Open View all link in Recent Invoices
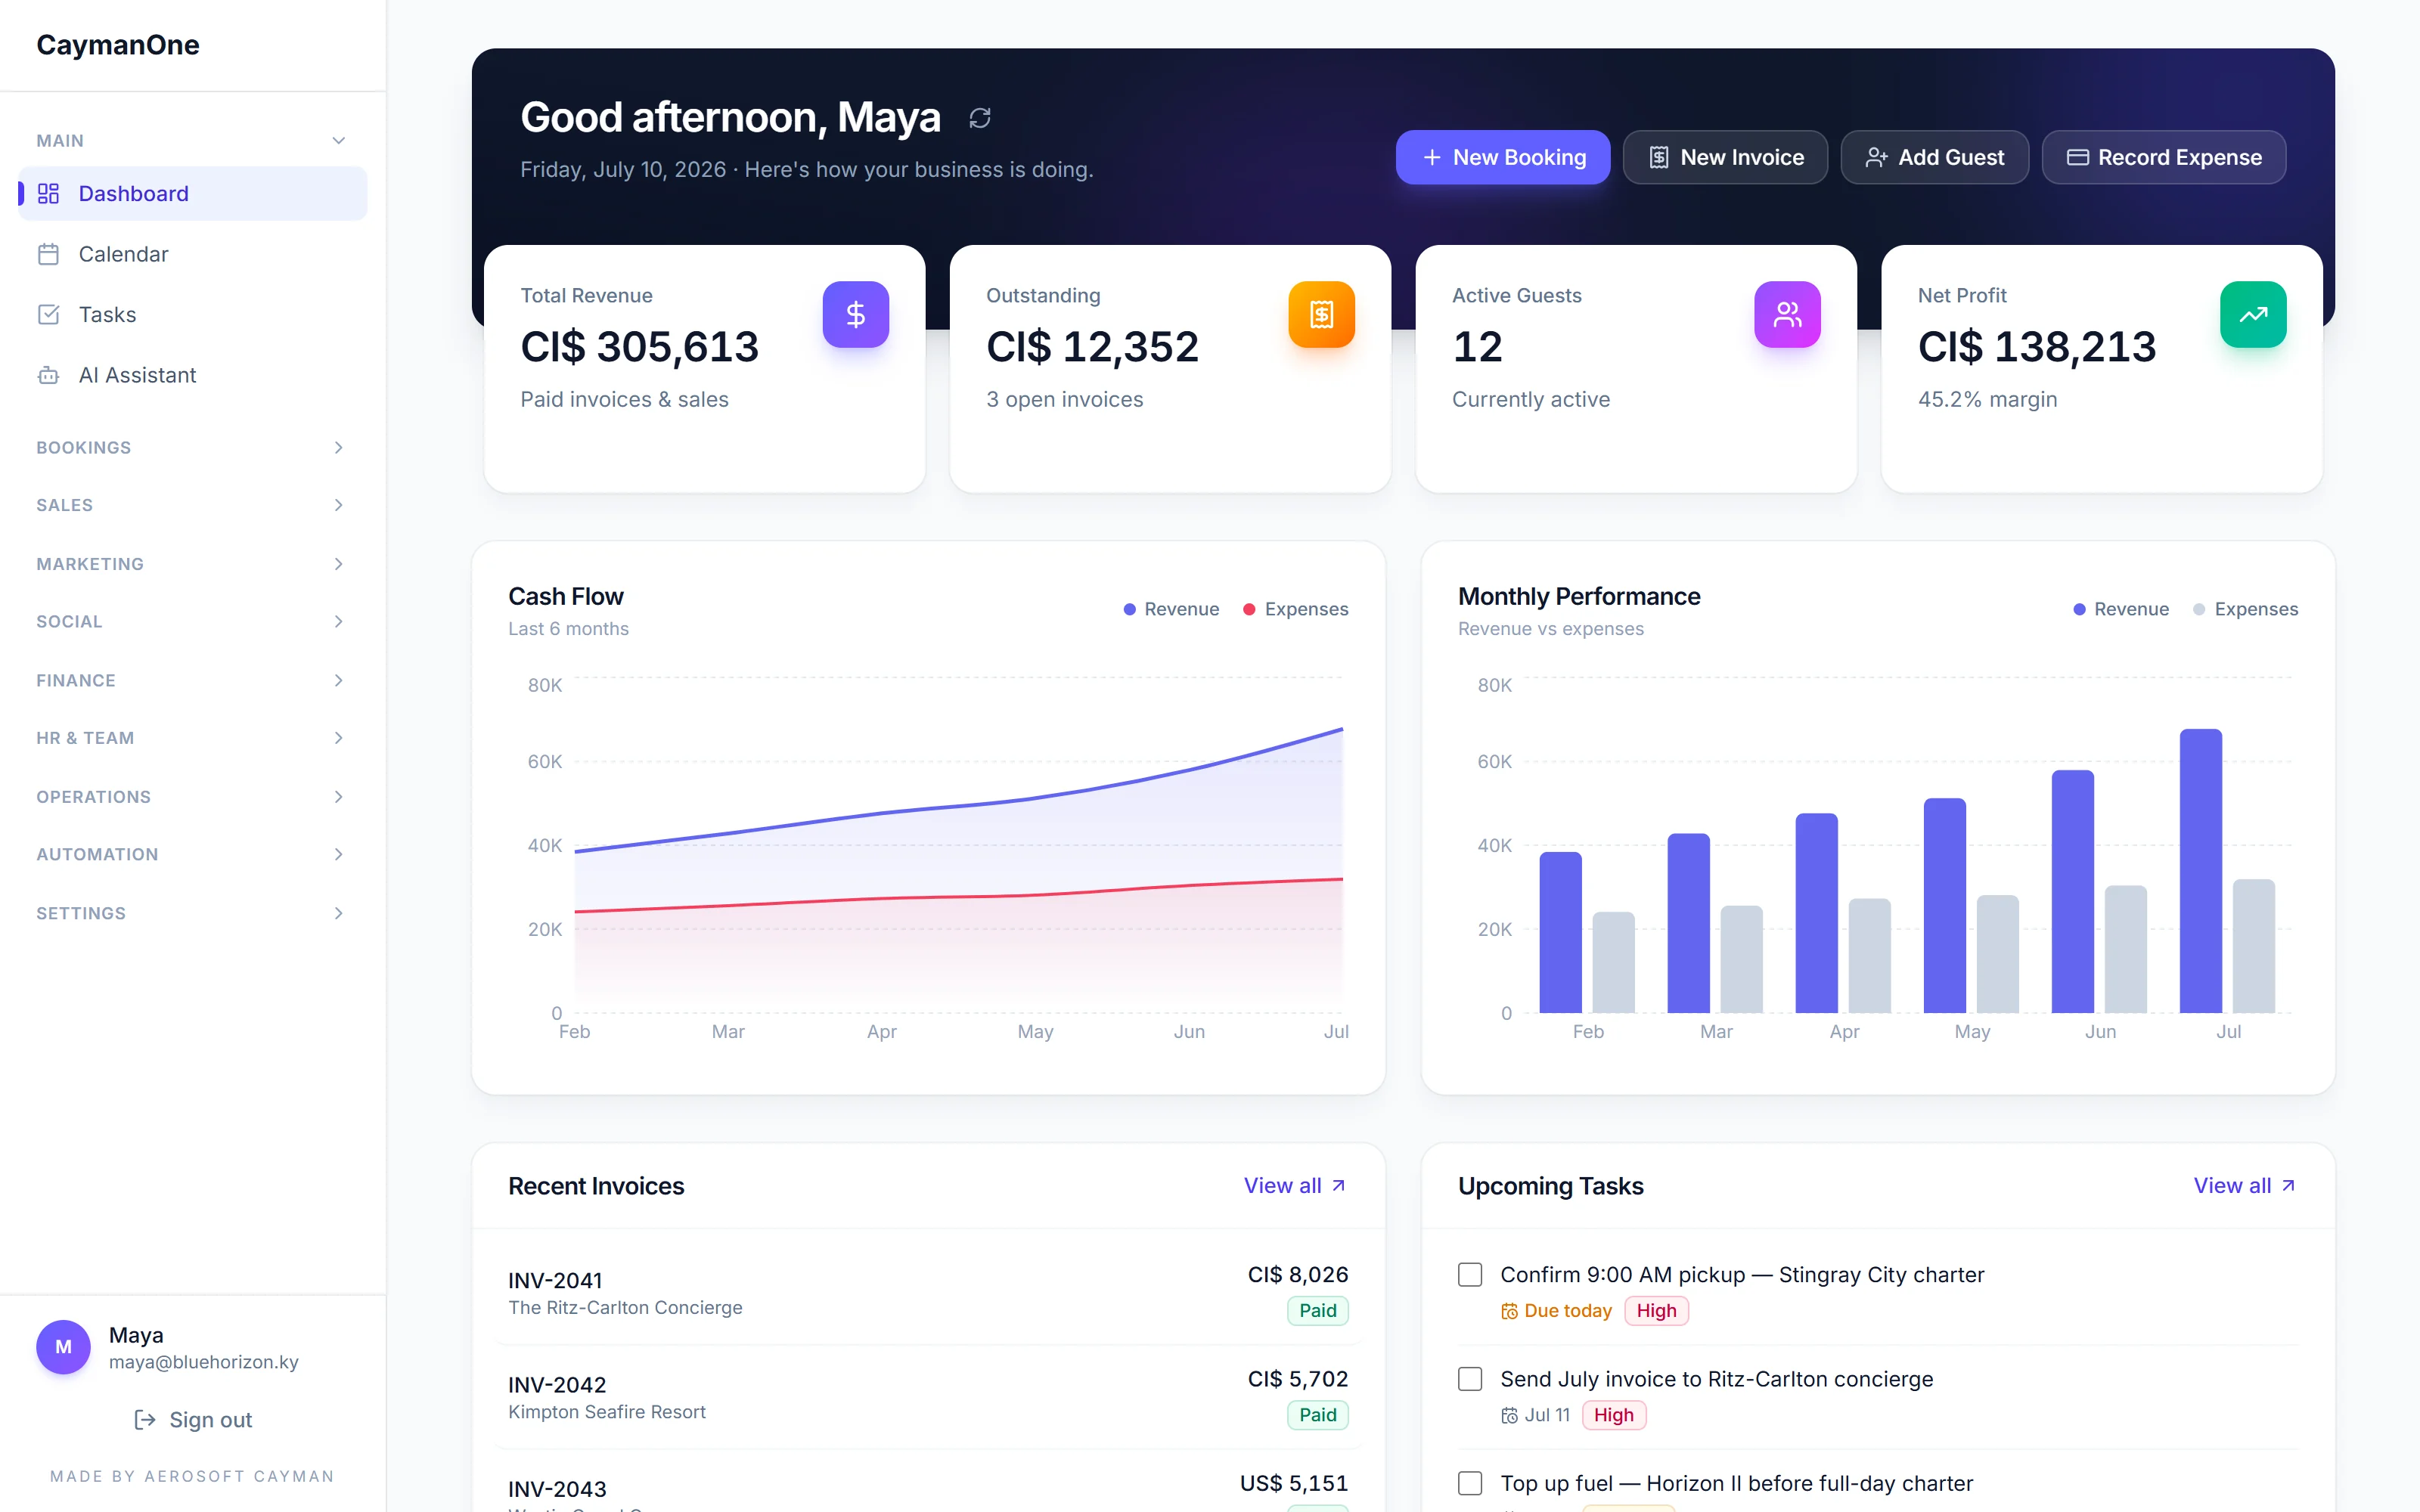2420x1512 pixels. point(1295,1185)
